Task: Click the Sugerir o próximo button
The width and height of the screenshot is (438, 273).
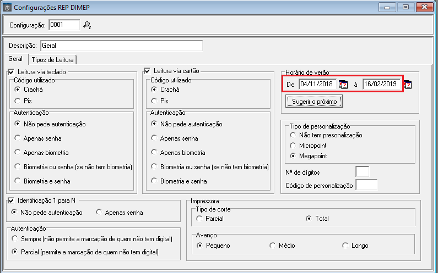Action: coord(315,102)
